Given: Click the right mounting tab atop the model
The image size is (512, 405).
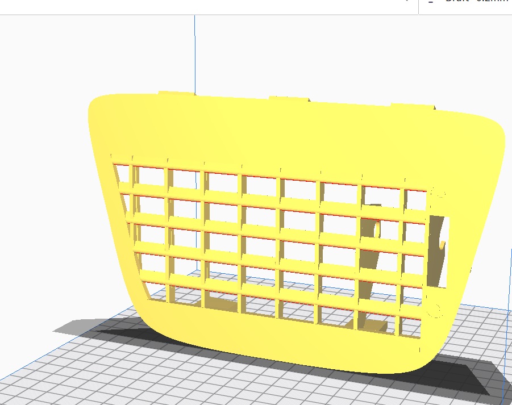Looking at the screenshot, I should [x=412, y=106].
